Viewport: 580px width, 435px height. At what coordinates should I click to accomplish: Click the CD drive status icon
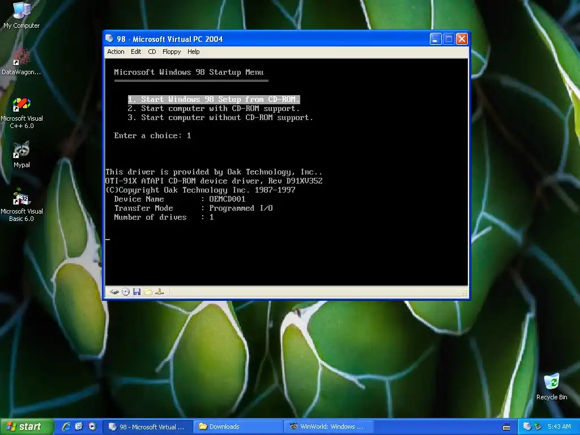click(126, 292)
